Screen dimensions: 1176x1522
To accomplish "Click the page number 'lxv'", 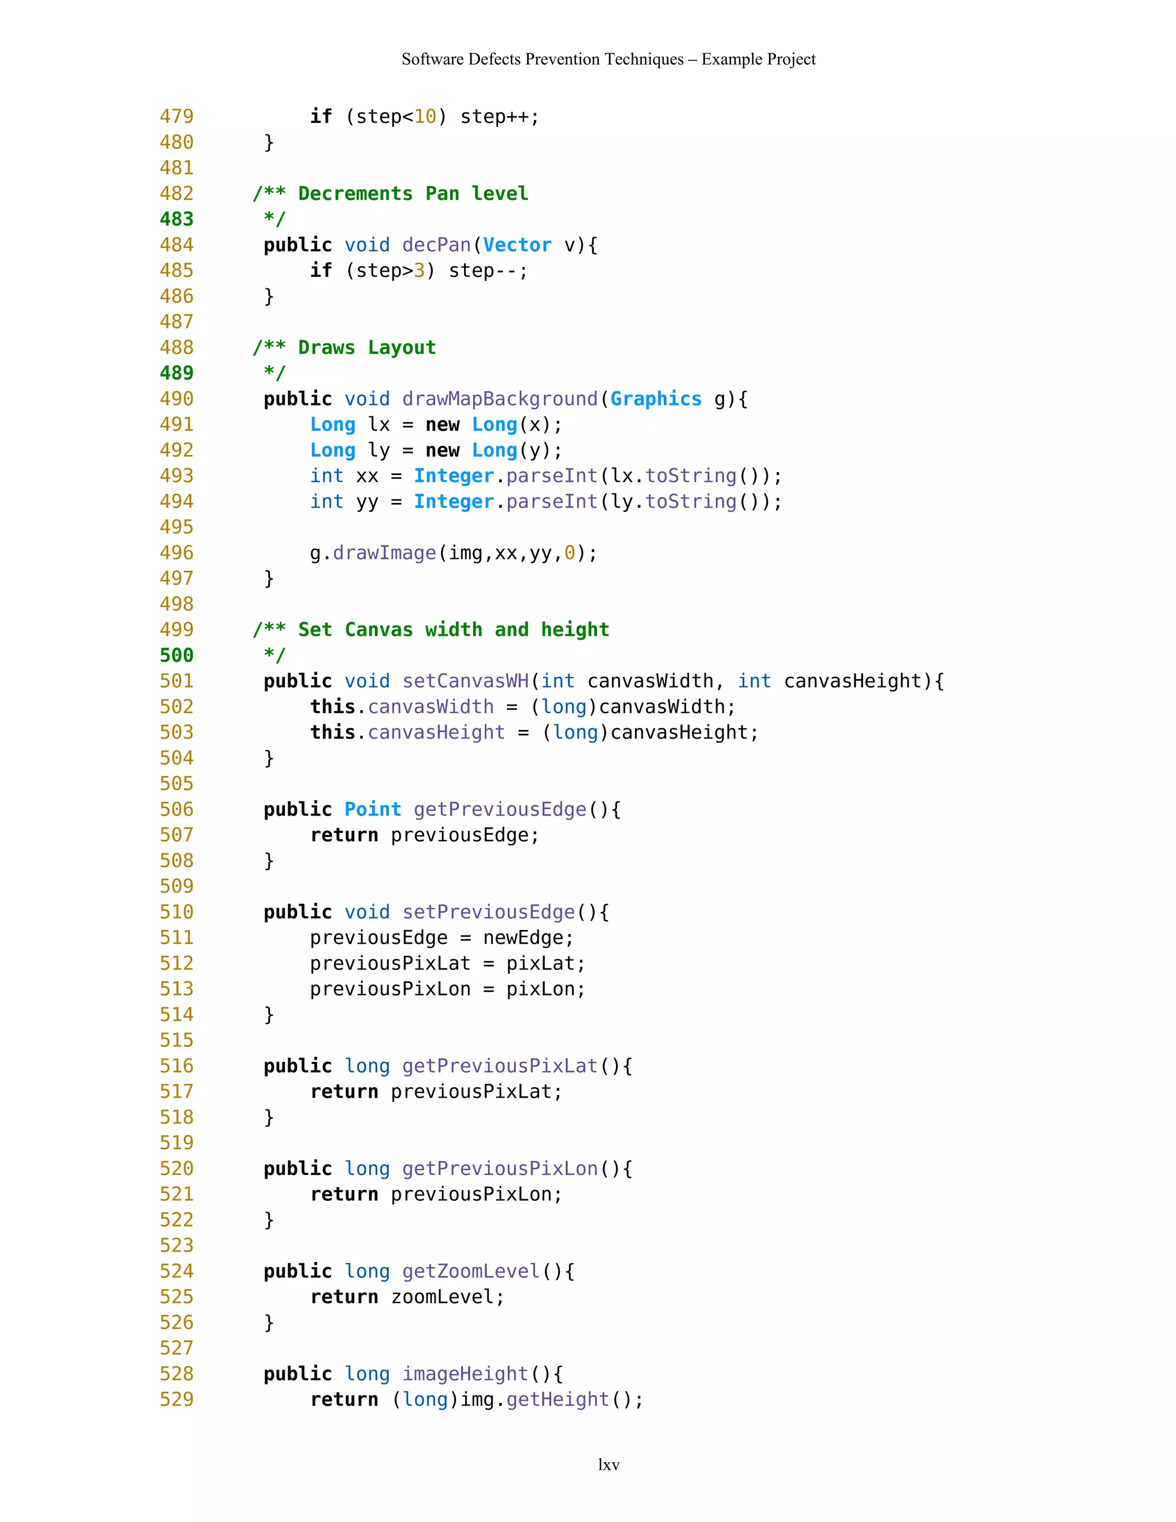I will 608,1465.
